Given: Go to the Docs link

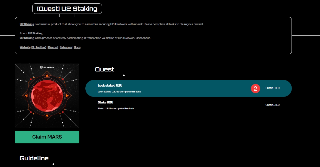Looking at the screenshot, I should click(77, 47).
